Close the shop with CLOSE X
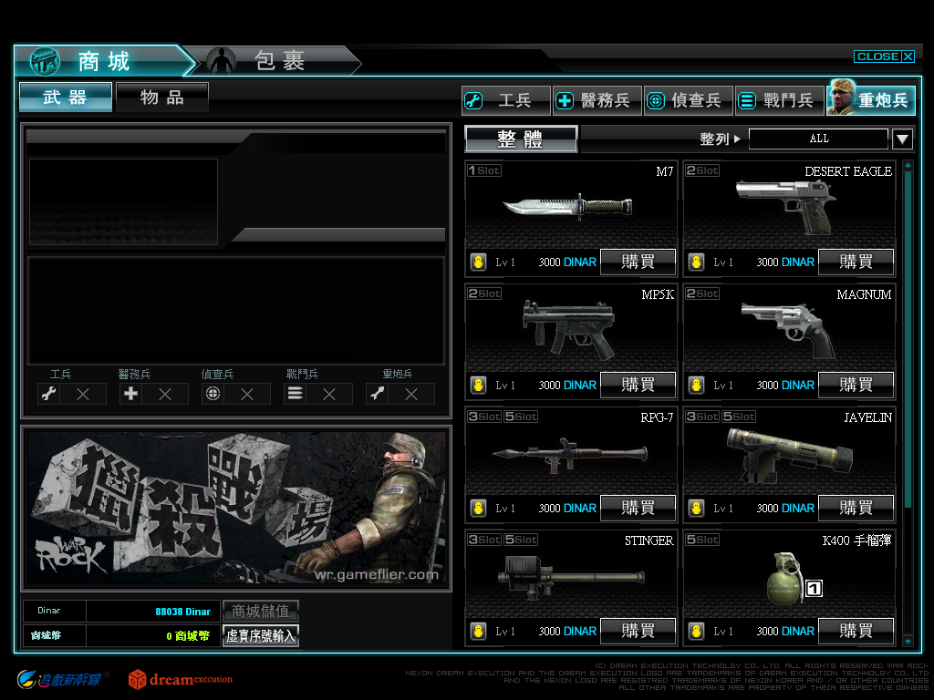Screen dimensions: 934x700 (x=884, y=57)
